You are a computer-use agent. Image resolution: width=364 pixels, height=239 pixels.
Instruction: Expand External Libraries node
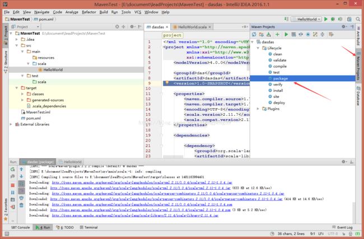pos(11,124)
